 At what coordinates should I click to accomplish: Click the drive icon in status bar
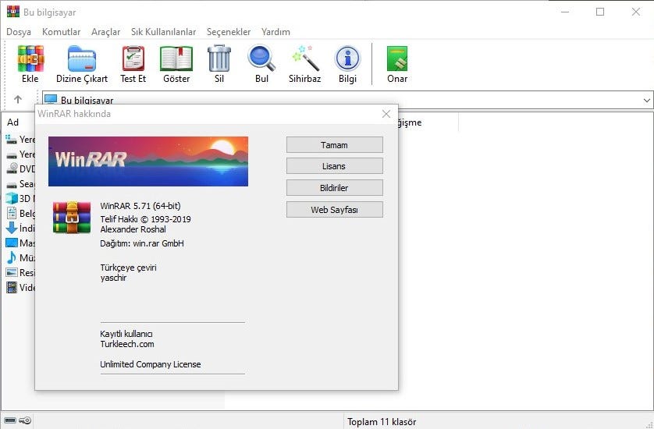click(x=10, y=420)
